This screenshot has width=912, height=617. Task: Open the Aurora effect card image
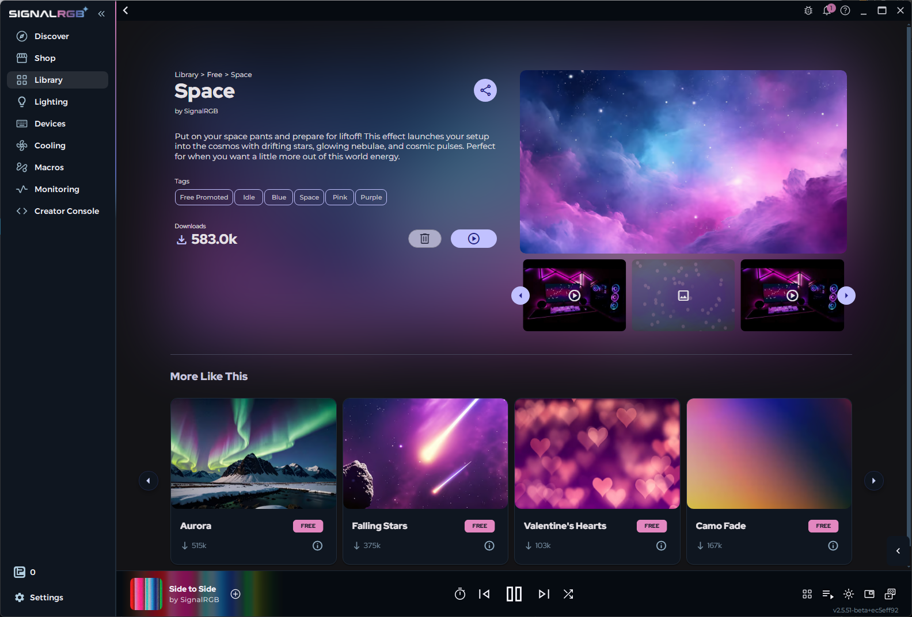(x=253, y=454)
